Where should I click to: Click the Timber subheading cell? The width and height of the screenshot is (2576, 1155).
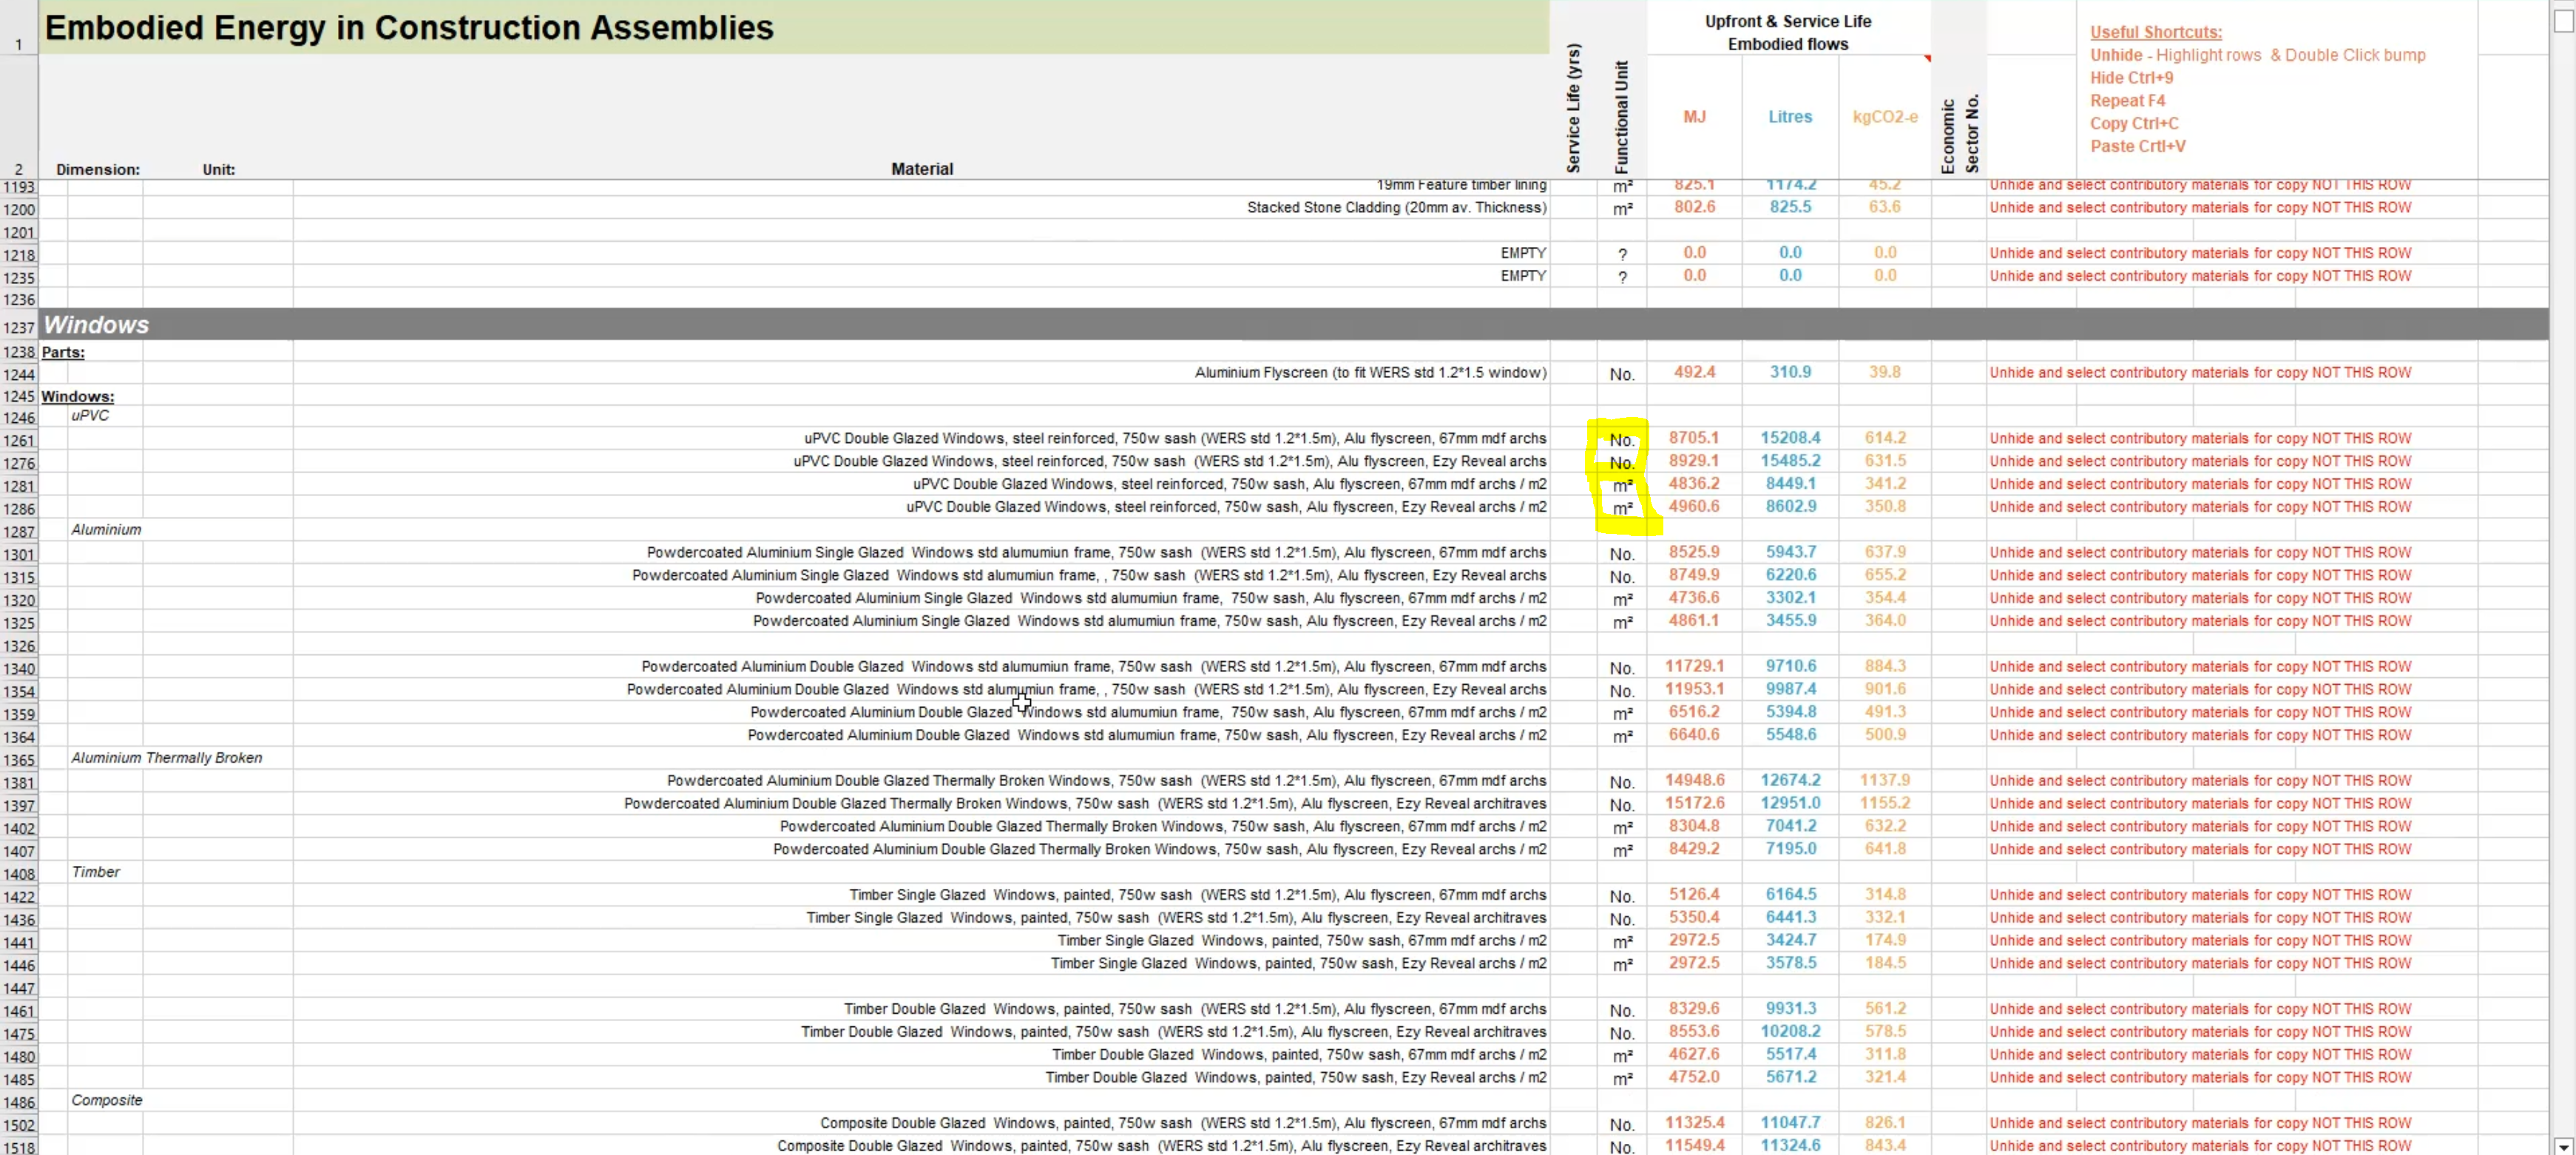click(95, 872)
